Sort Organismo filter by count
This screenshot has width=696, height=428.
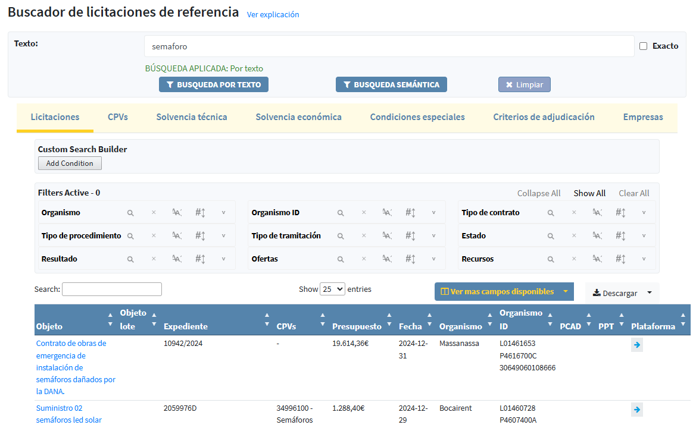pos(200,213)
